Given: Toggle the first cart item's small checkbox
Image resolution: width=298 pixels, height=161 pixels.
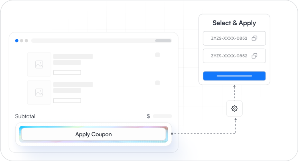Looking at the screenshot, I should [158, 55].
